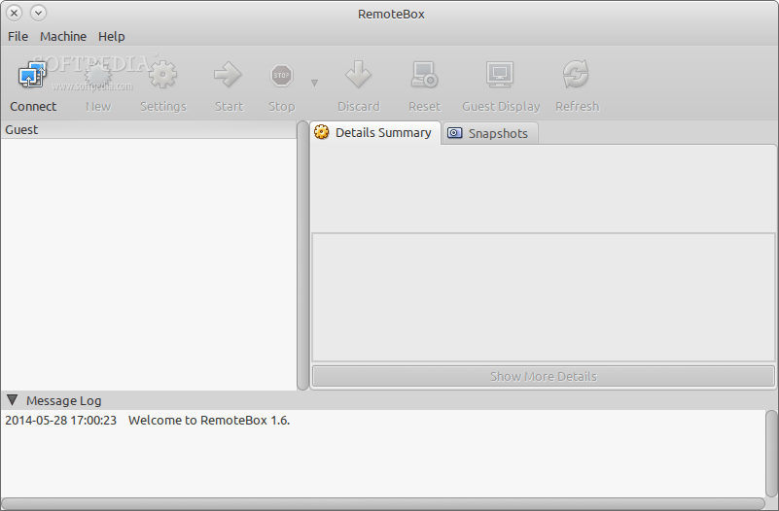The width and height of the screenshot is (779, 511).
Task: Close the RemoteBox window
Action: coord(15,13)
